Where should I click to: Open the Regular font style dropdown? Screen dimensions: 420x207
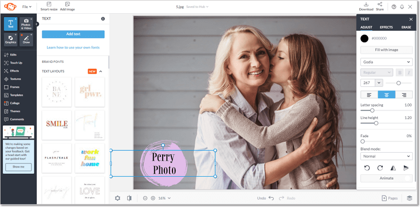click(376, 73)
